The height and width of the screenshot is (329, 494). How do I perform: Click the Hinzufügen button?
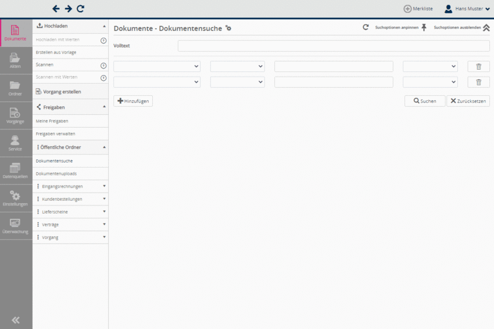point(133,101)
